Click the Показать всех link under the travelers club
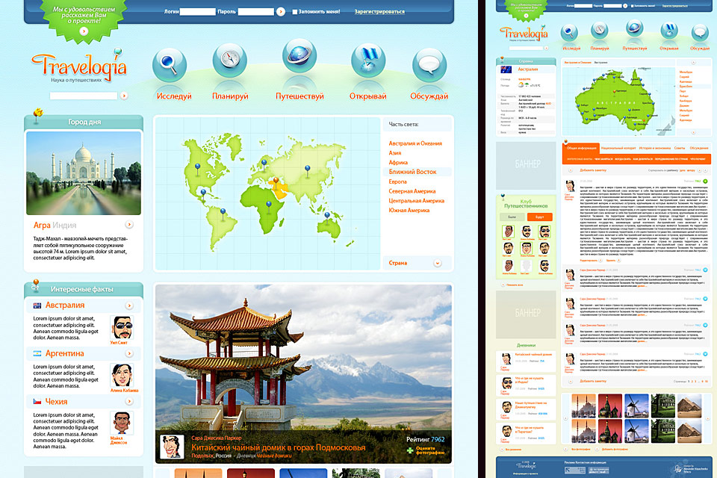This screenshot has height=478, width=717. point(515,285)
